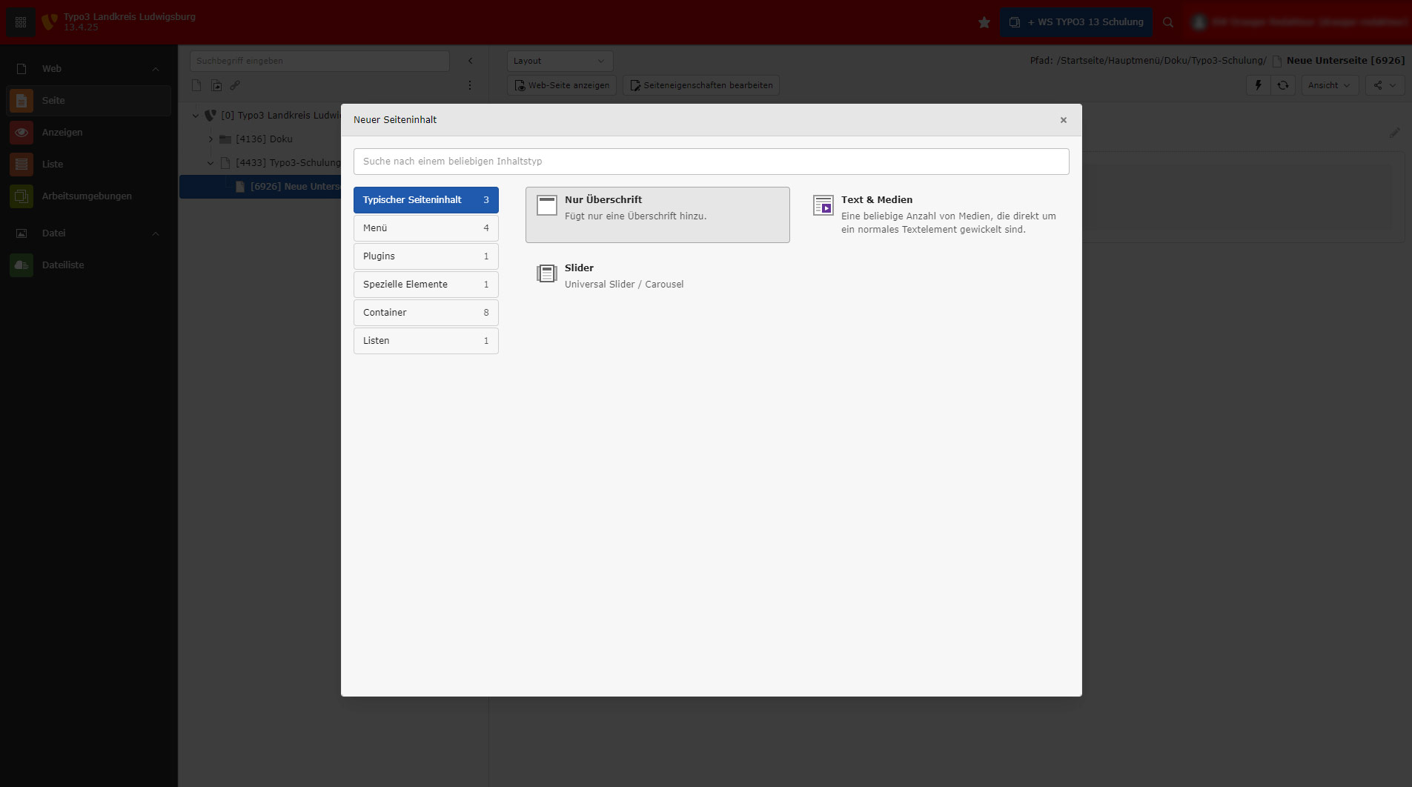Open the Plugins category tab
1412x787 pixels.
(425, 256)
